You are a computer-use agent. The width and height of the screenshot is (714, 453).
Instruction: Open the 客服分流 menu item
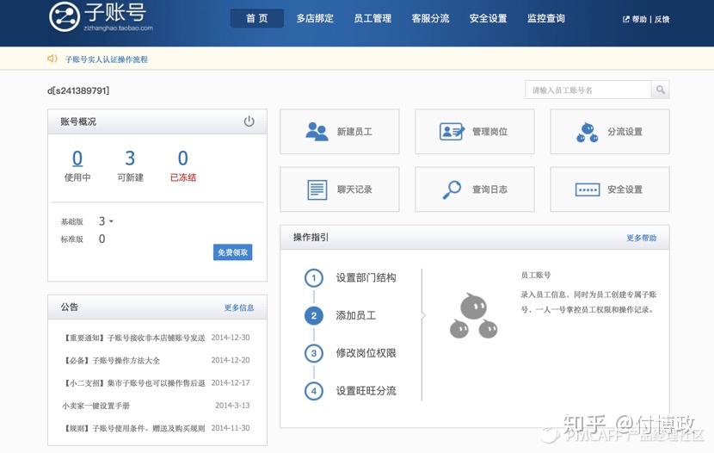click(x=430, y=18)
